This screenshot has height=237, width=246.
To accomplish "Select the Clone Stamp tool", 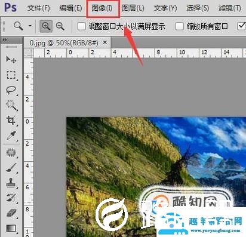I will pyautogui.click(x=11, y=183).
